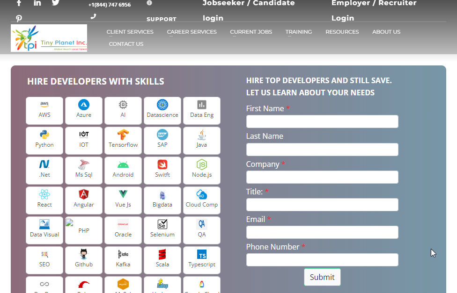Viewport: 457px width, 293px height.
Task: Select the Data Eng skill tile
Action: 202,111
